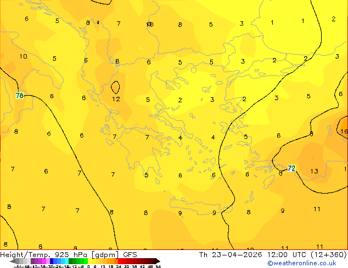
Task: Pick the bright red legend swatch above 24
Action: click(x=120, y=261)
